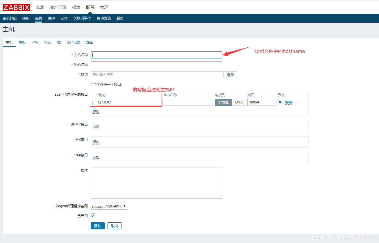Open the 报表 top menu

[x=76, y=7]
